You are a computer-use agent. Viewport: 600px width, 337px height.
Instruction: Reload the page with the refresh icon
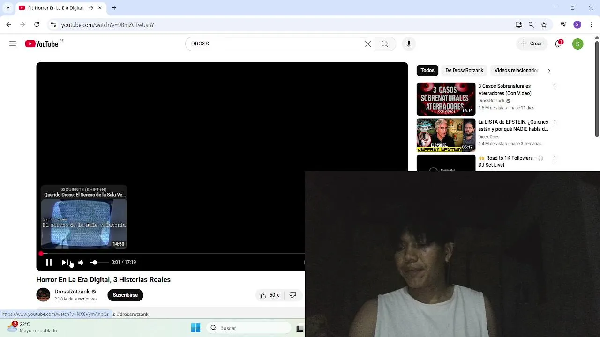coord(37,24)
